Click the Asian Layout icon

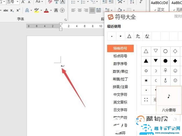pyautogui.click(x=120, y=2)
